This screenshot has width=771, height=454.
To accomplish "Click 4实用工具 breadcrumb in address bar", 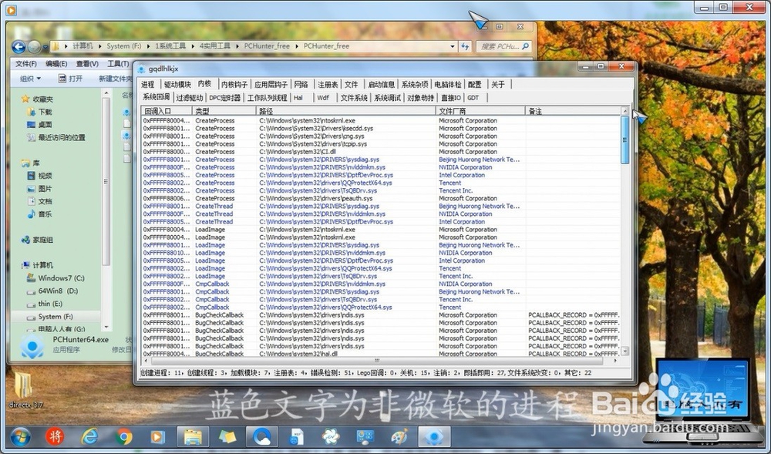I will coord(214,46).
